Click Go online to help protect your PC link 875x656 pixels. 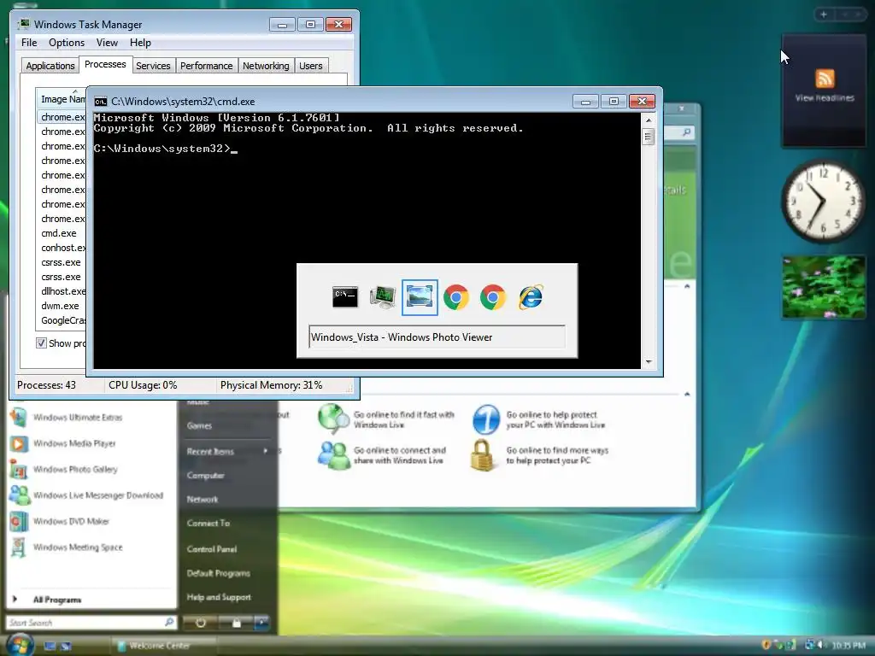[555, 419]
